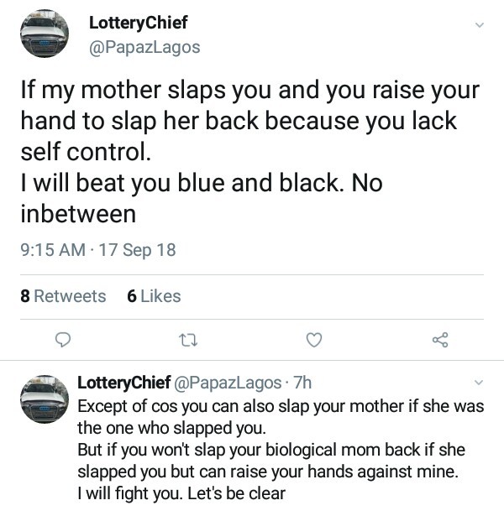Image resolution: width=504 pixels, height=516 pixels.
Task: View the 8 Retweets list
Action: [64, 296]
